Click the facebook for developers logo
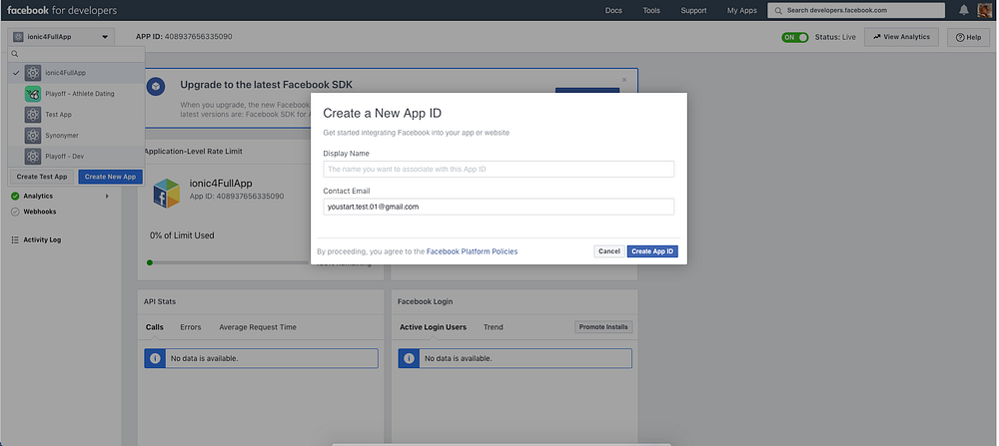The image size is (999, 446). (62, 10)
